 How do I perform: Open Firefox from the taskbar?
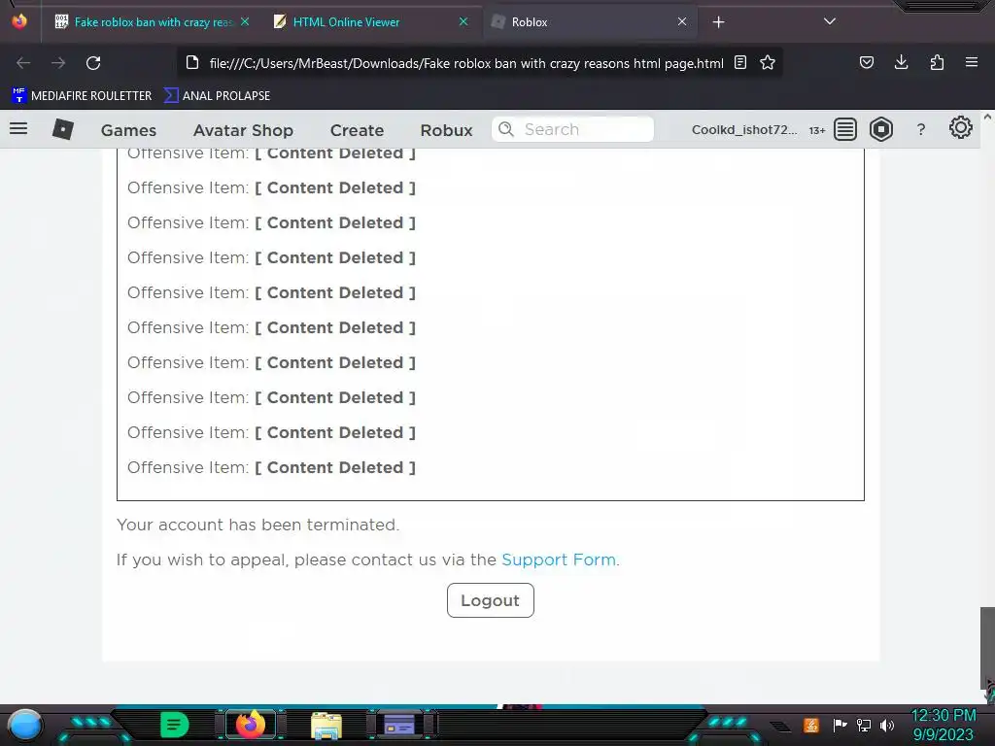tap(250, 725)
